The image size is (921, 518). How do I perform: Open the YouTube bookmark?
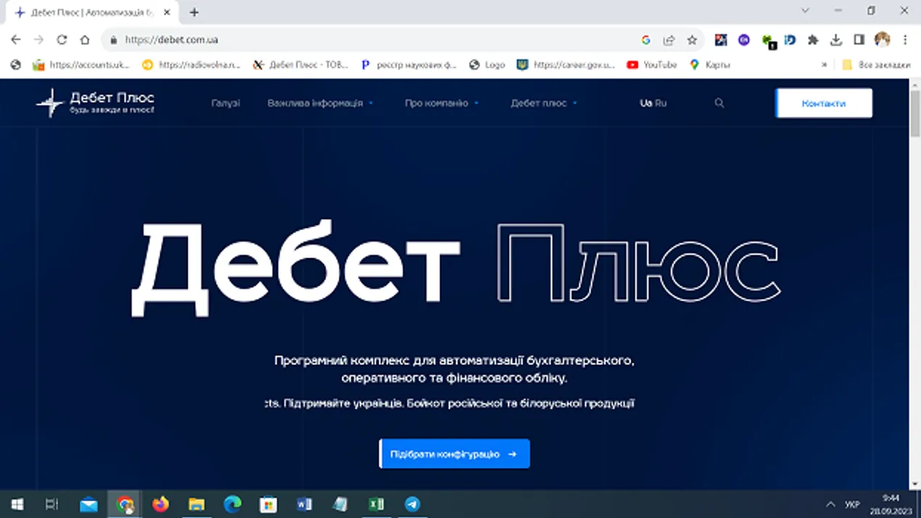(651, 65)
